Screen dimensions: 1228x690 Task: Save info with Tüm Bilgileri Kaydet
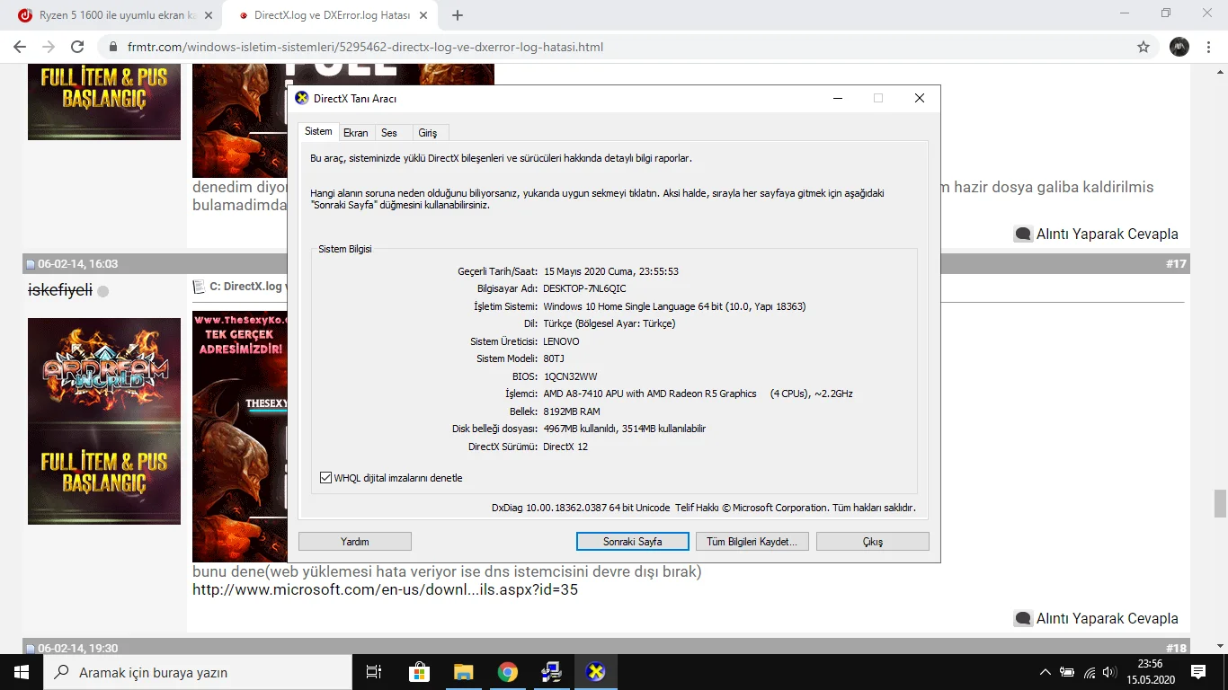click(x=752, y=542)
